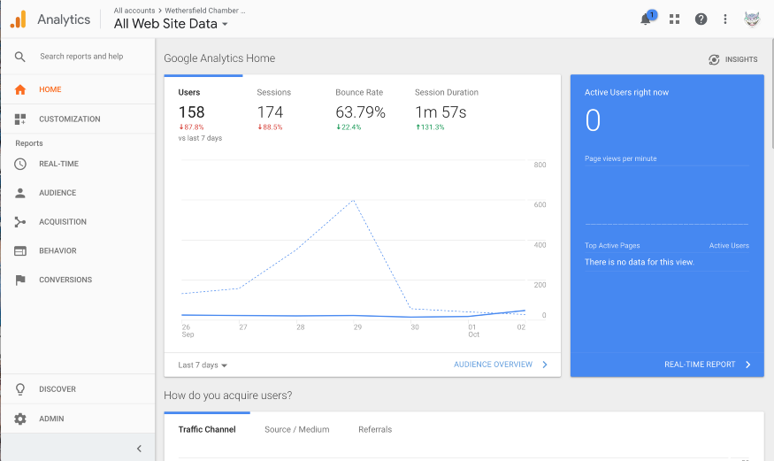Switch to the Referrals tab

point(375,429)
